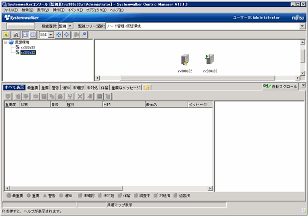Screen dimensions: 308x216
Task: Open the ファイル(F) menu
Action: (10, 10)
